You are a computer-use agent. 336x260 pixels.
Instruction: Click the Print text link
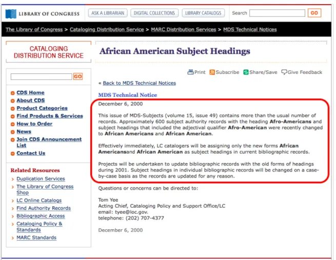click(200, 72)
